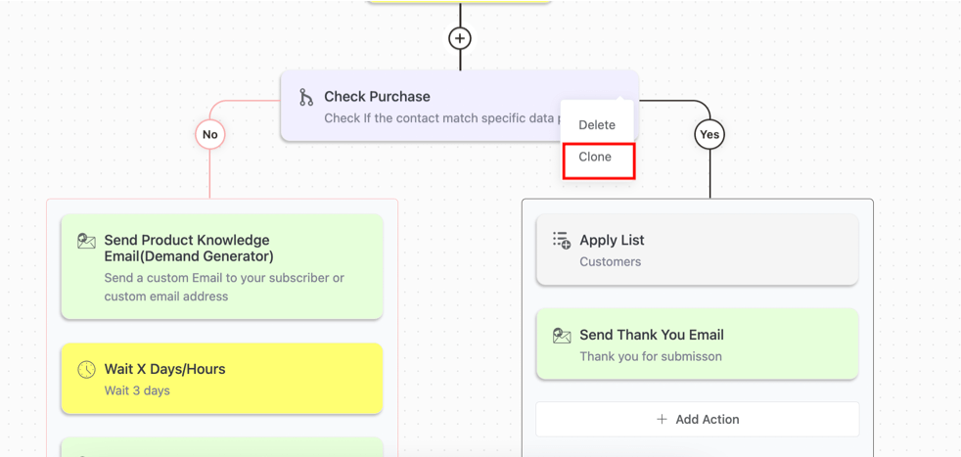Click the 'Wait 3 days' subtitle

137,390
